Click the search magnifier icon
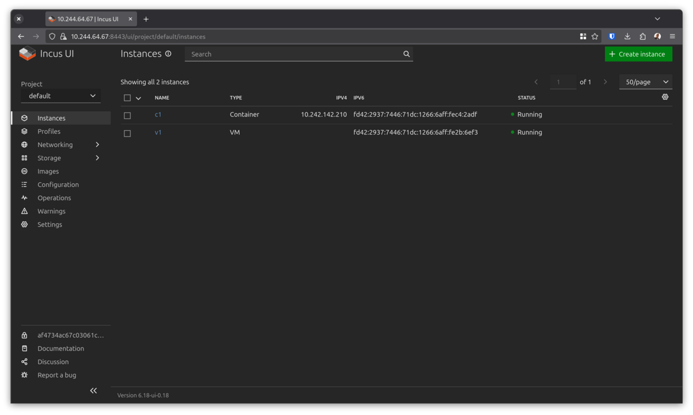693x415 pixels. [x=407, y=54]
